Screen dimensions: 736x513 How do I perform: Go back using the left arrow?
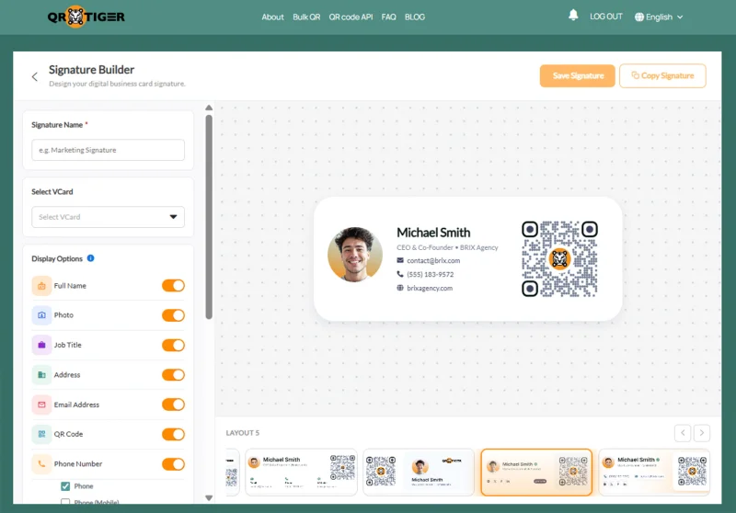pos(35,76)
